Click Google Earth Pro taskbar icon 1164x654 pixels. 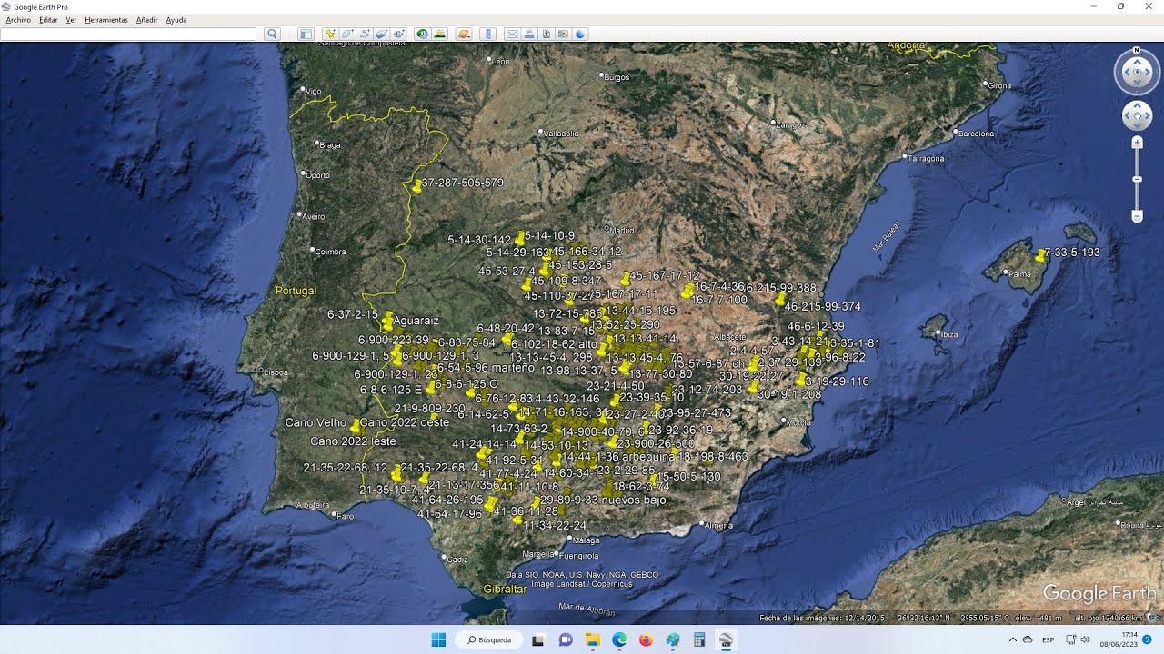(x=726, y=639)
